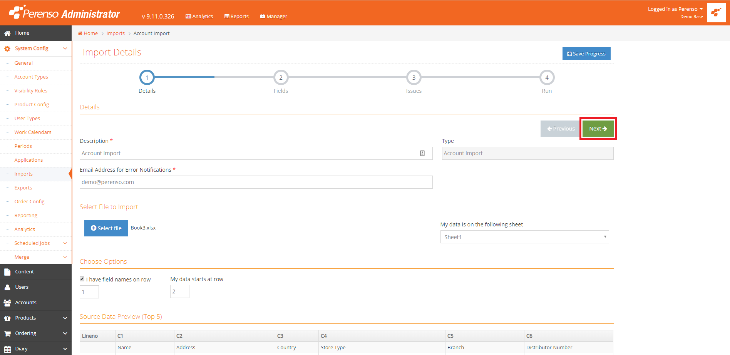Click the contact icon in Description field
Viewport: 730px width, 355px height.
[422, 153]
